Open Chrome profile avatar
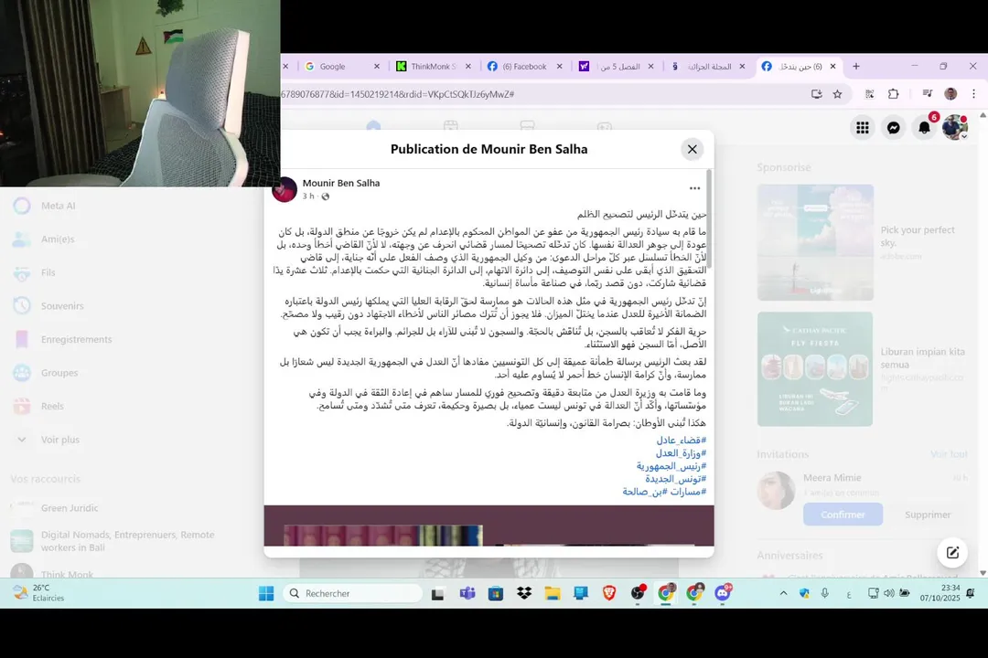 click(x=950, y=94)
